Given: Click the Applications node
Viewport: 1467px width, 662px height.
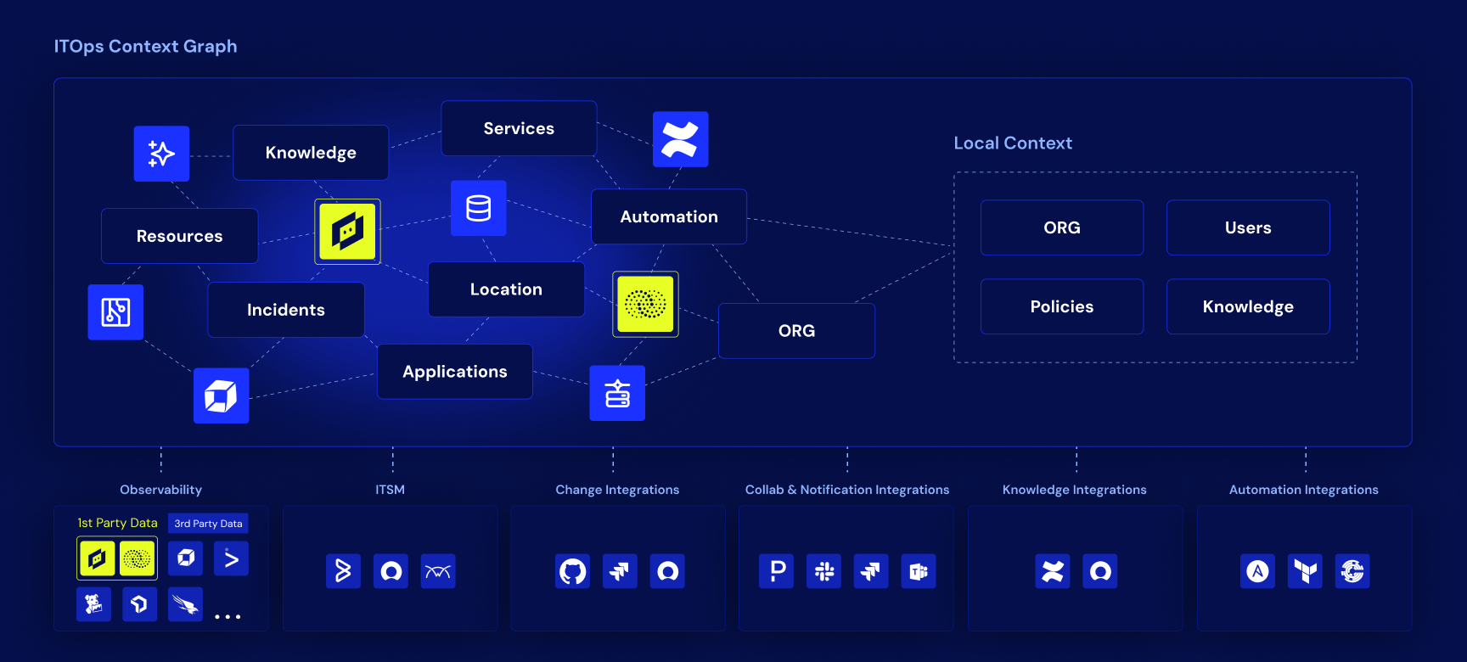Looking at the screenshot, I should [x=455, y=372].
